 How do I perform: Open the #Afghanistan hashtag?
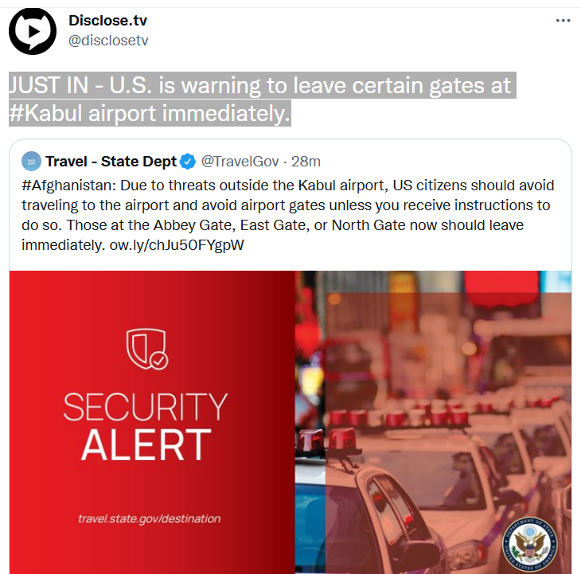click(x=69, y=185)
